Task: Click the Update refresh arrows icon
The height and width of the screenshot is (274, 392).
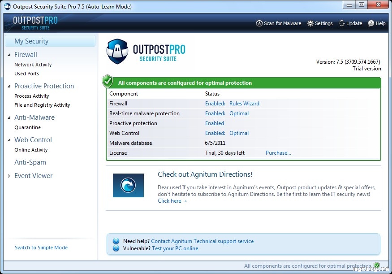Action: [x=342, y=23]
